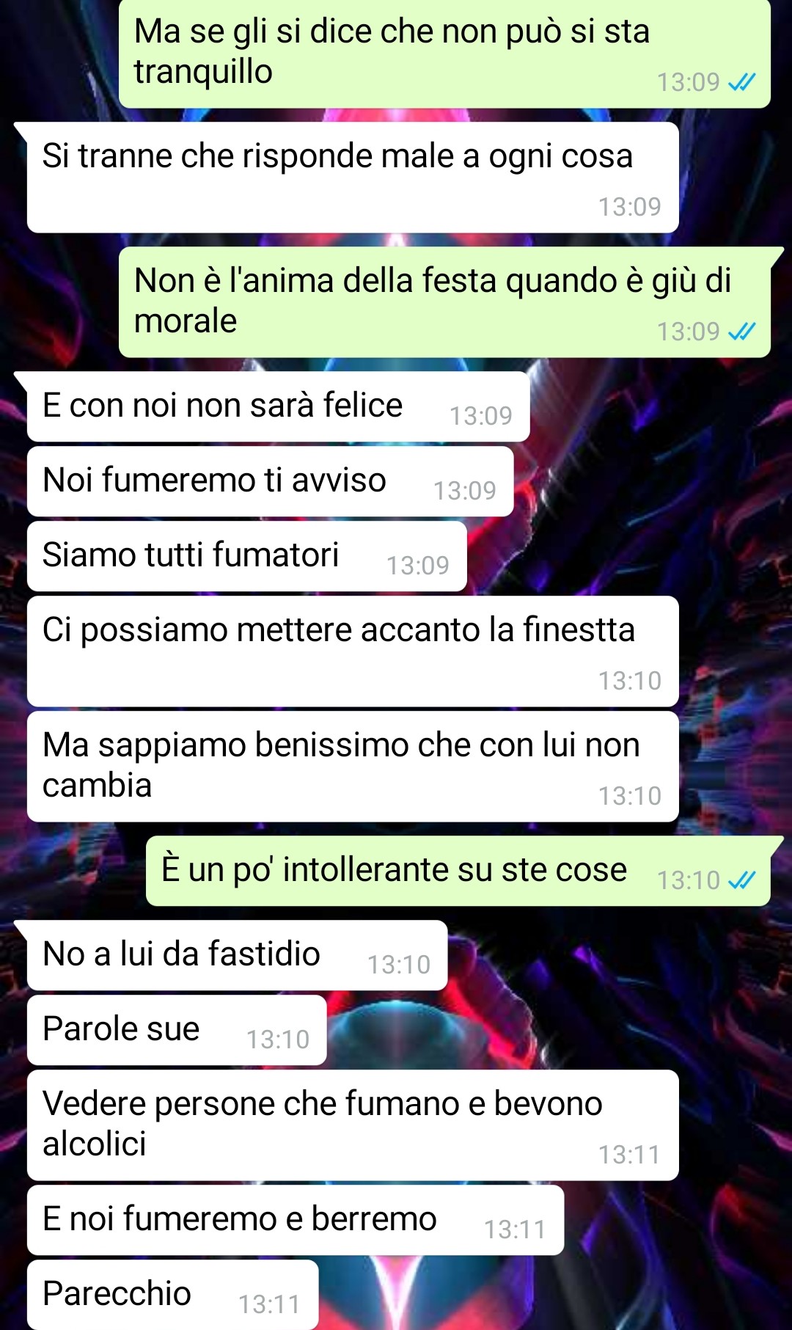Screen dimensions: 792x1330
Task: Tap message 'No a lui da fastidio'
Action: click(x=238, y=955)
